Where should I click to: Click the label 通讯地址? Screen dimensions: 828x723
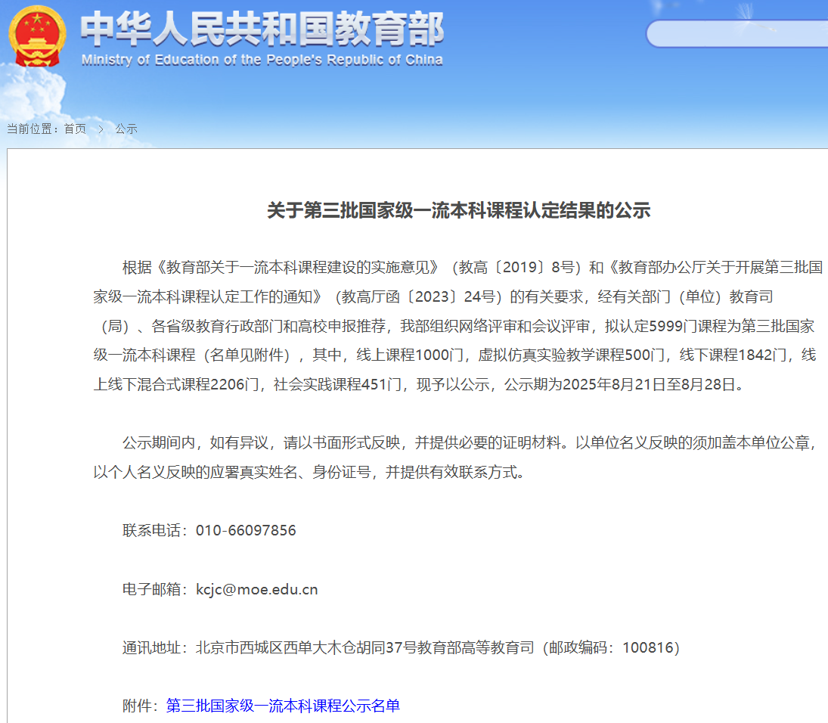click(x=151, y=647)
